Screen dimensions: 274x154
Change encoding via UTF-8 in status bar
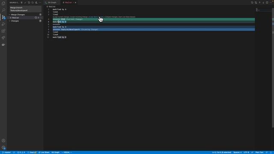(246, 152)
